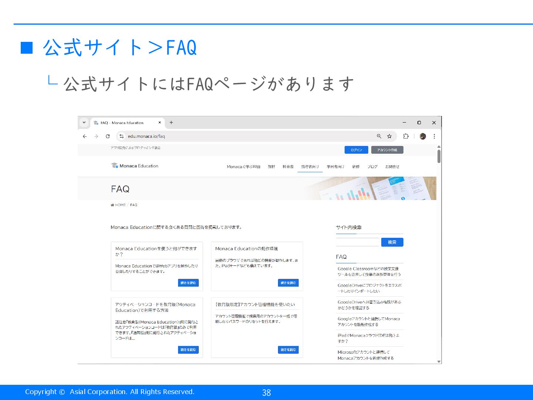
Task: Open a new browser tab
Action: click(171, 123)
